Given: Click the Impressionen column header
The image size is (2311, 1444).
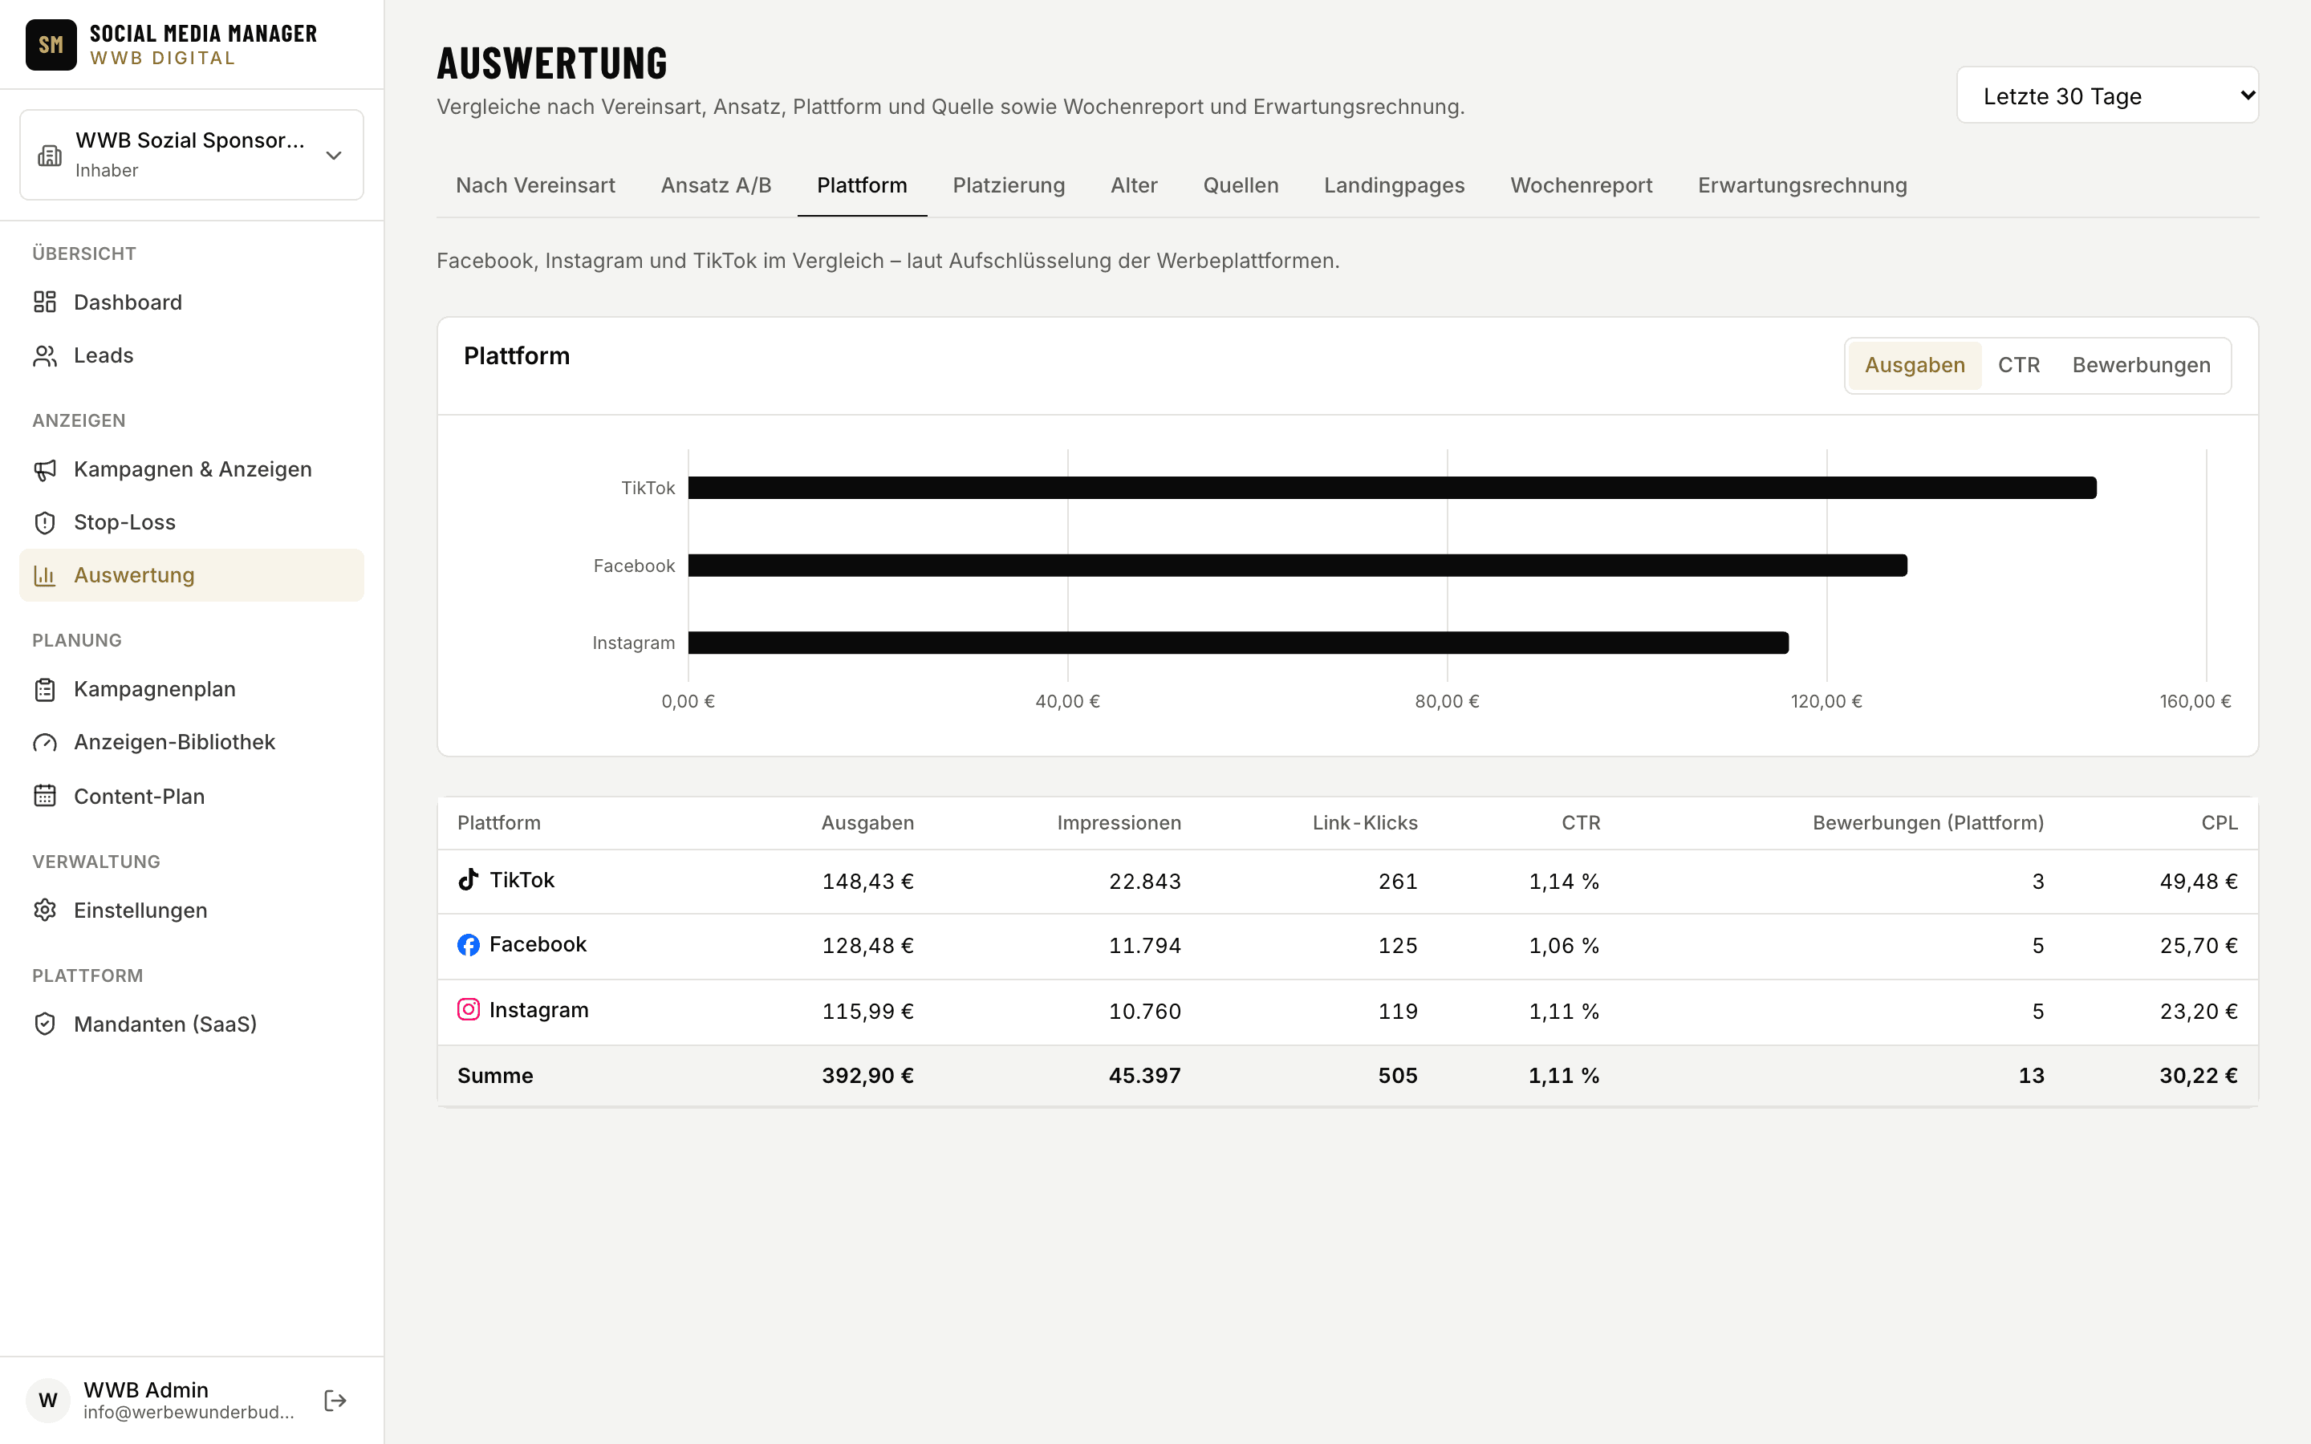Looking at the screenshot, I should point(1119,822).
